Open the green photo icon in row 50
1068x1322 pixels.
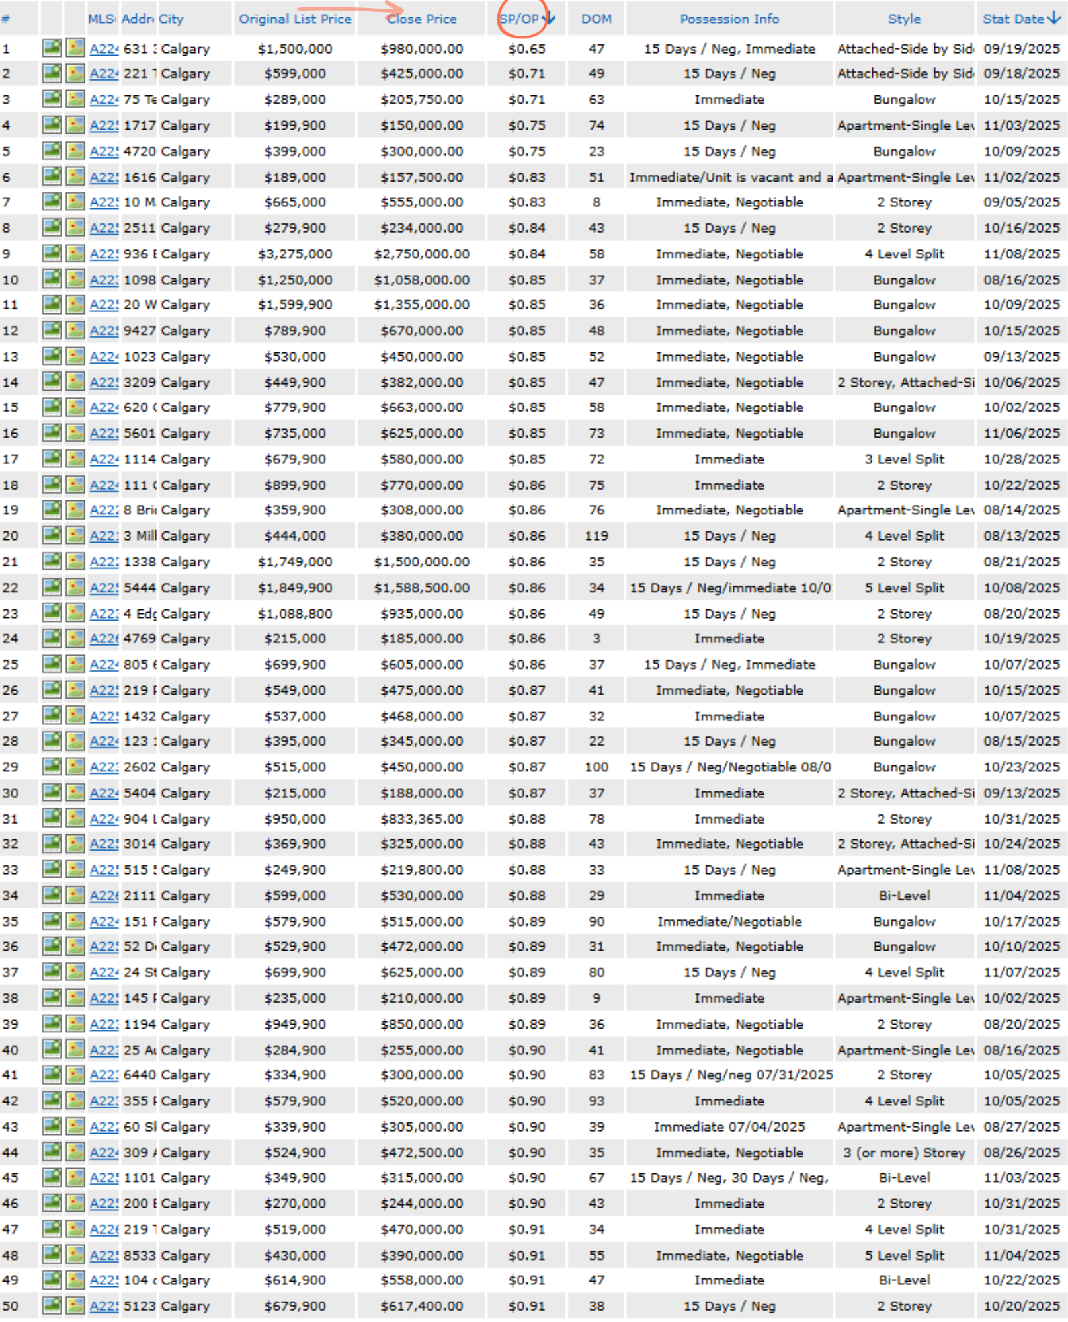(x=52, y=1306)
